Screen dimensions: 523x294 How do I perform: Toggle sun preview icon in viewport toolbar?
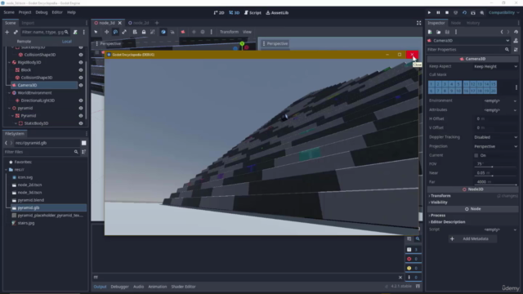tap(194, 32)
